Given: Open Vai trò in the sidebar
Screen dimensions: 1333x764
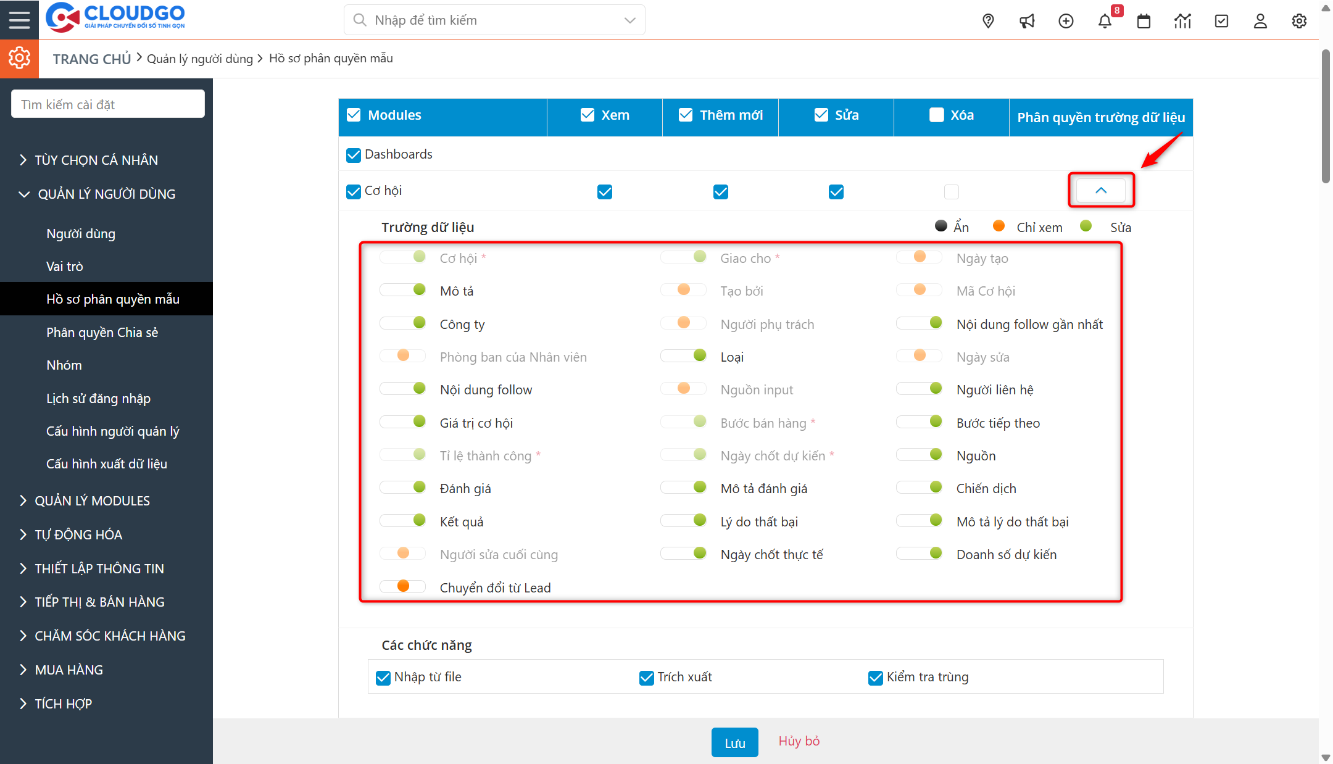Looking at the screenshot, I should click(64, 266).
